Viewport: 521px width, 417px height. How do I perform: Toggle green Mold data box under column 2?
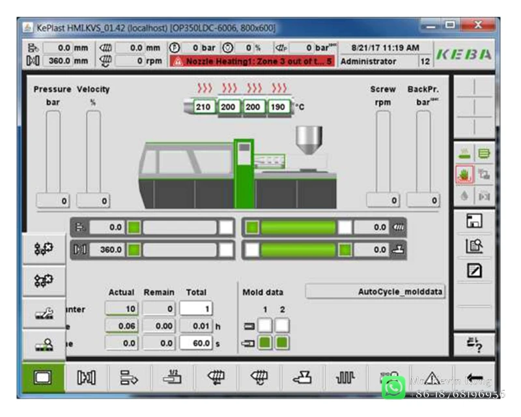(x=283, y=342)
